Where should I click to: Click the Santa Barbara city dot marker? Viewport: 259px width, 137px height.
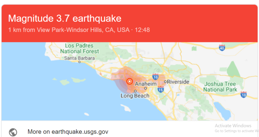point(80,62)
